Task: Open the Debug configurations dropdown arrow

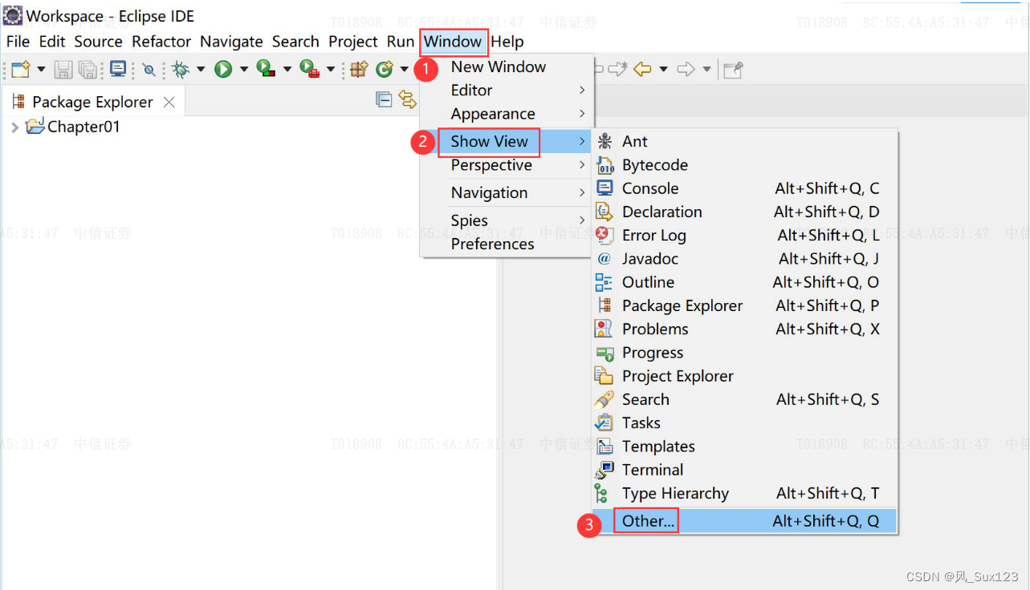Action: [201, 69]
